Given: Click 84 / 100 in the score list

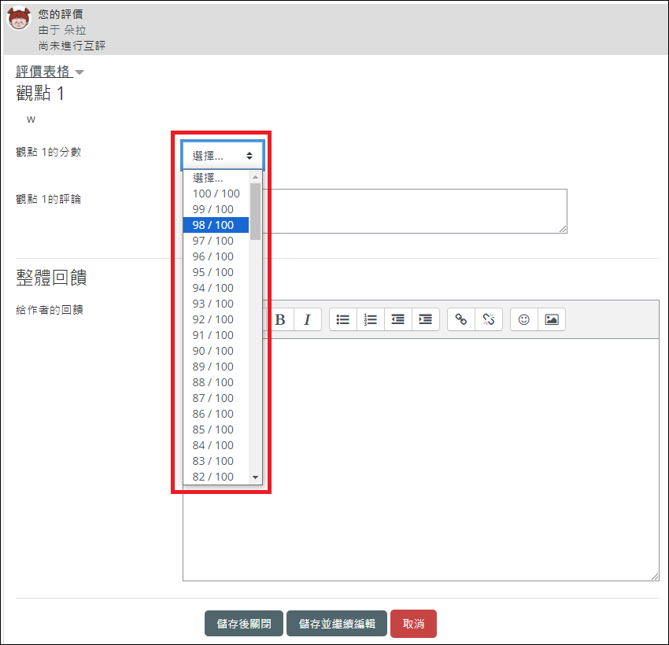Looking at the screenshot, I should pos(216,446).
